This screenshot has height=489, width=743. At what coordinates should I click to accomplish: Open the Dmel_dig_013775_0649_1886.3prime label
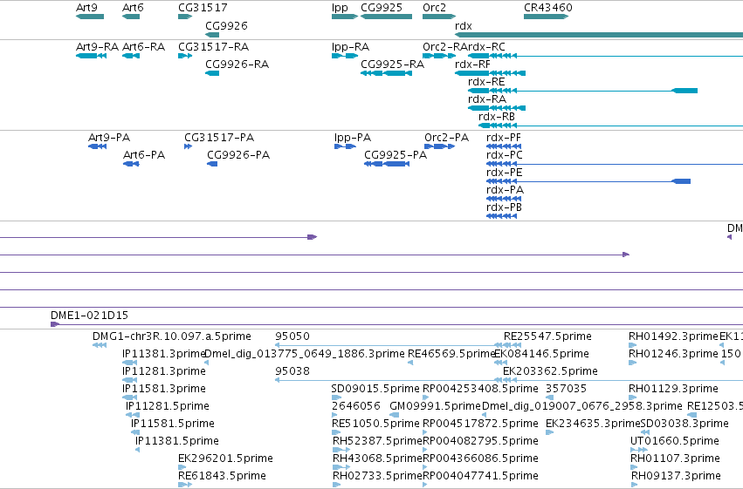pos(304,354)
